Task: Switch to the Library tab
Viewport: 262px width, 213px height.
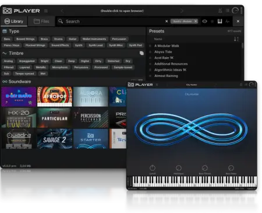Action: coord(14,21)
